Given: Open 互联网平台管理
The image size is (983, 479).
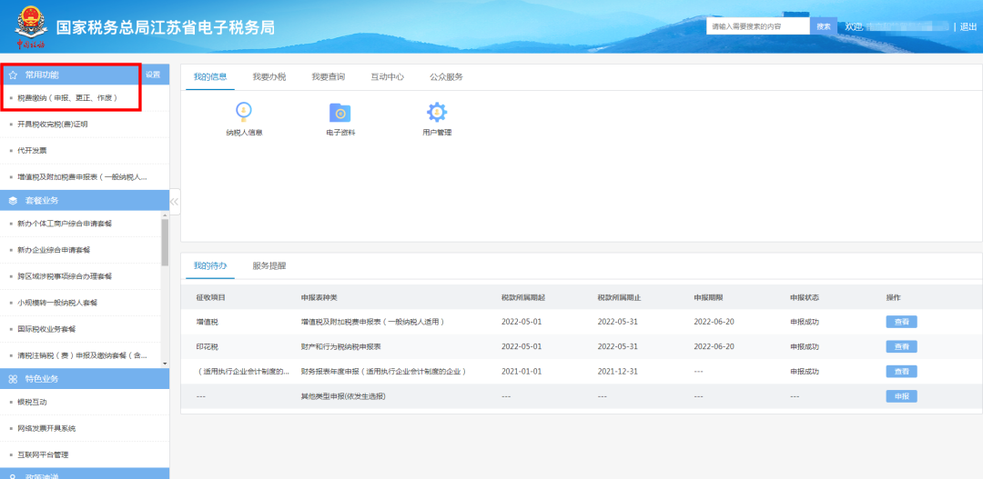Looking at the screenshot, I should point(43,454).
